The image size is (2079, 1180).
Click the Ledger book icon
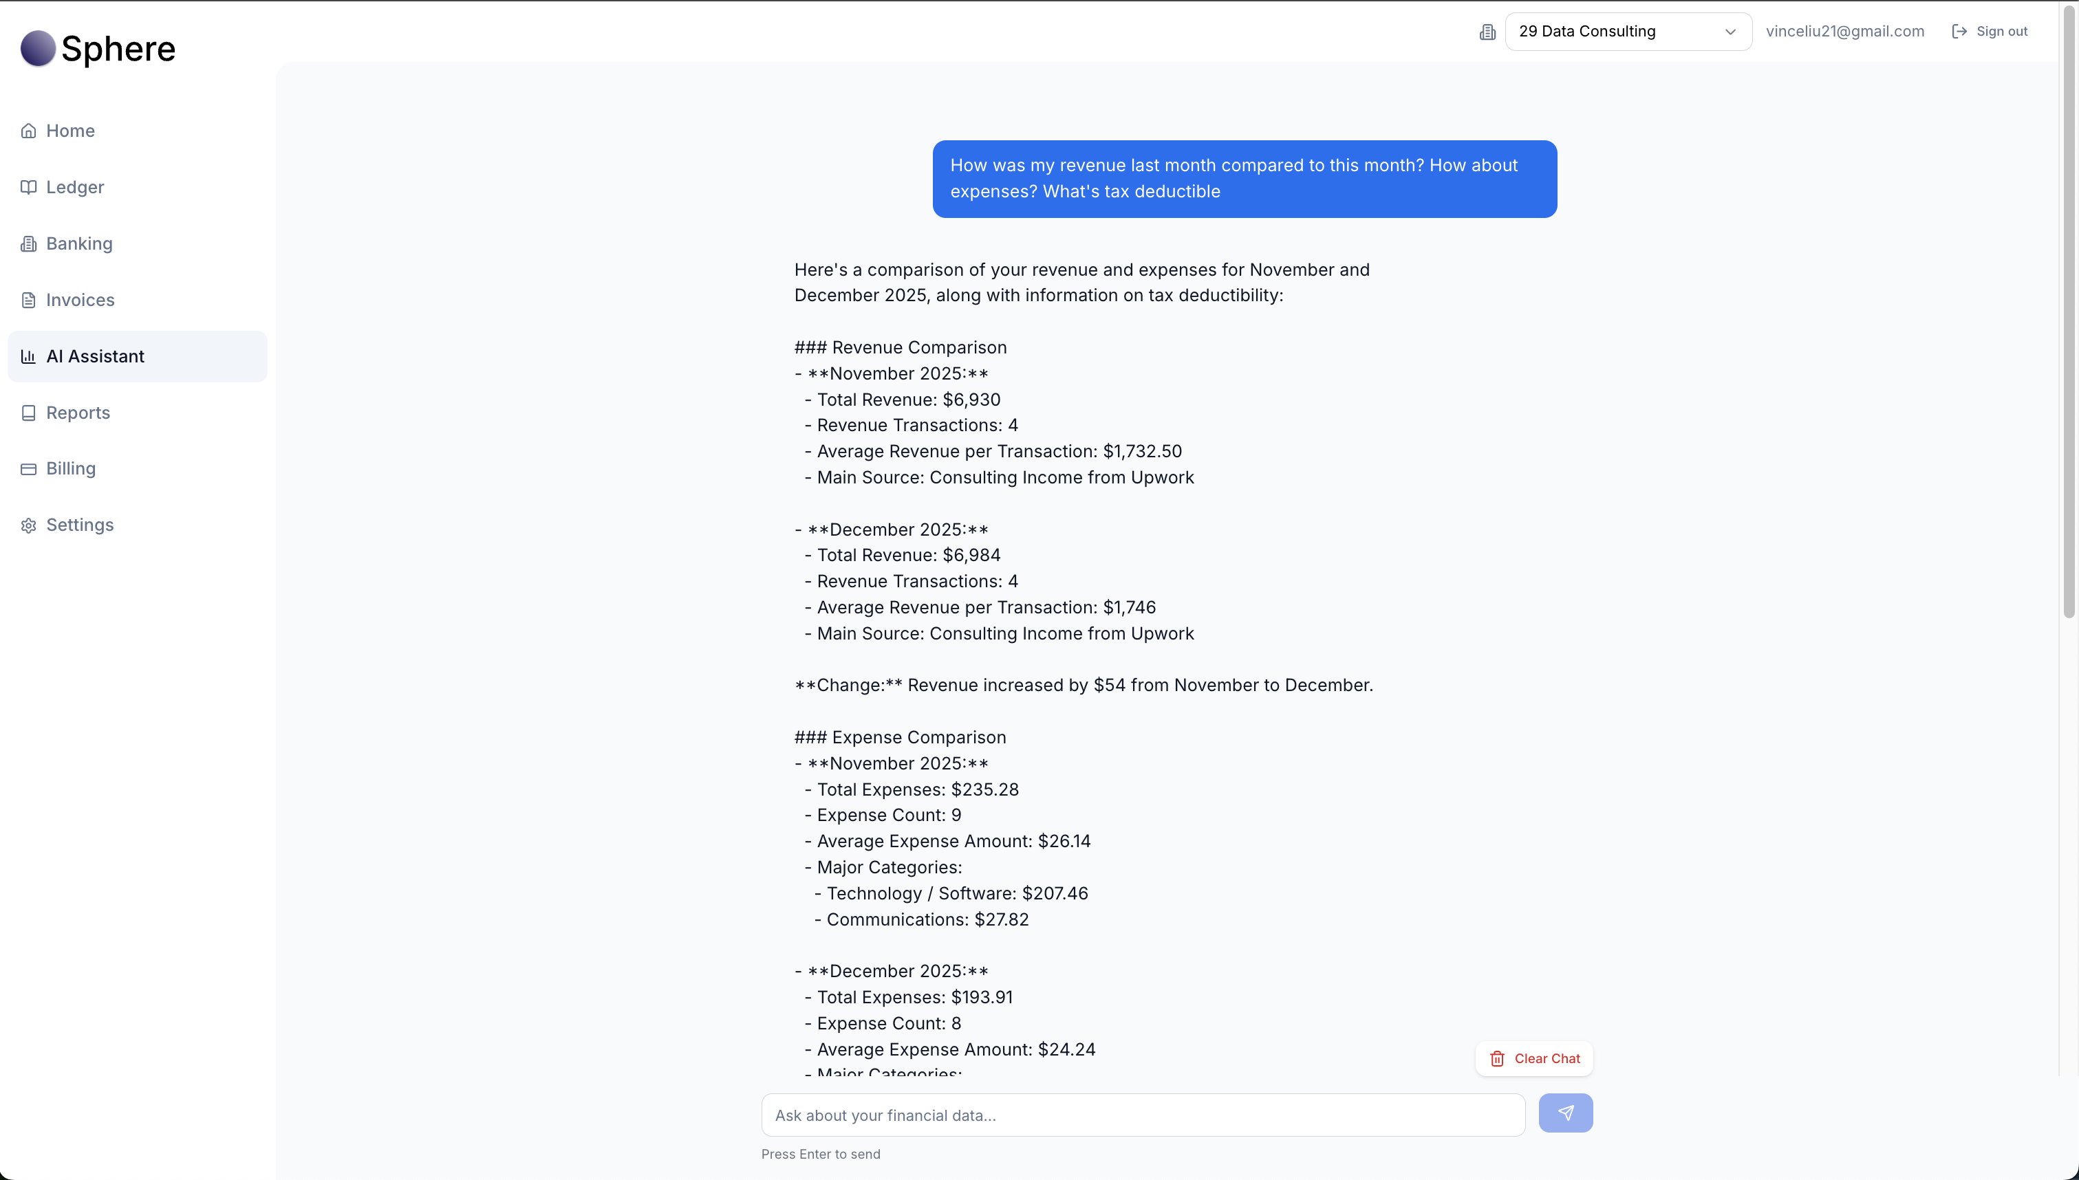point(28,187)
